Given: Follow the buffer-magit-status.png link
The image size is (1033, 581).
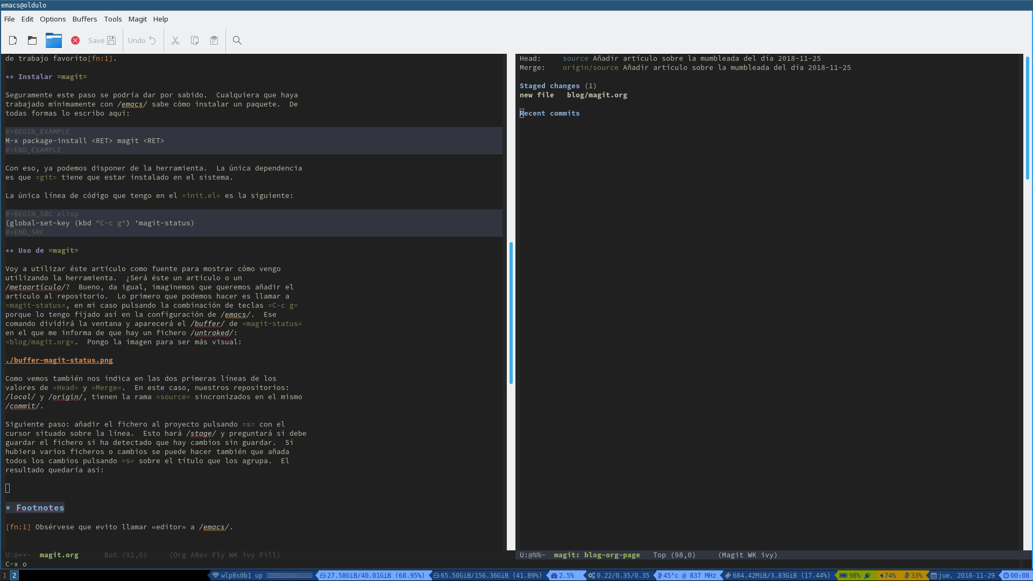Looking at the screenshot, I should [59, 360].
